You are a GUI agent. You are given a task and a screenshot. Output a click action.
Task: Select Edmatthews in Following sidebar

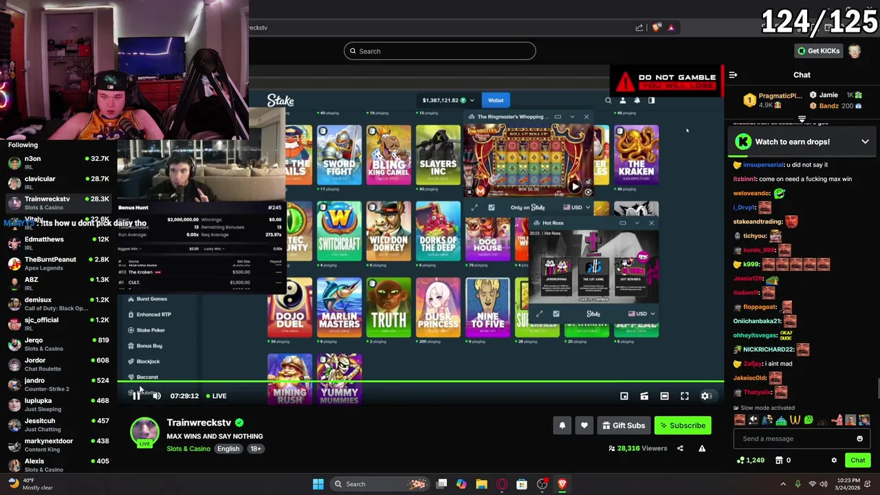pos(58,243)
